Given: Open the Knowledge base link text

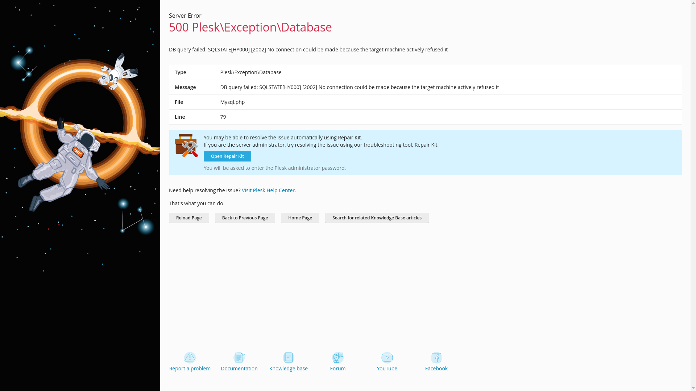Looking at the screenshot, I should [289, 369].
